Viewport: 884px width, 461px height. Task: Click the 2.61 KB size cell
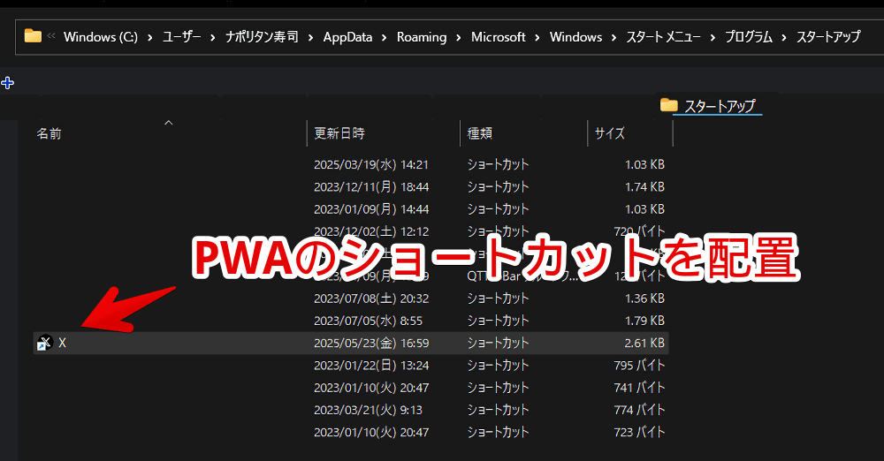(x=644, y=343)
